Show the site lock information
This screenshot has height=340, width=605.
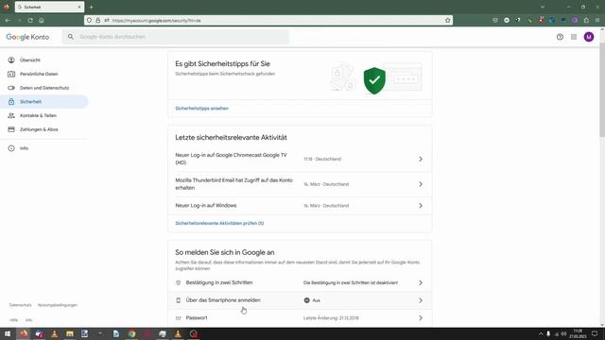click(x=97, y=20)
